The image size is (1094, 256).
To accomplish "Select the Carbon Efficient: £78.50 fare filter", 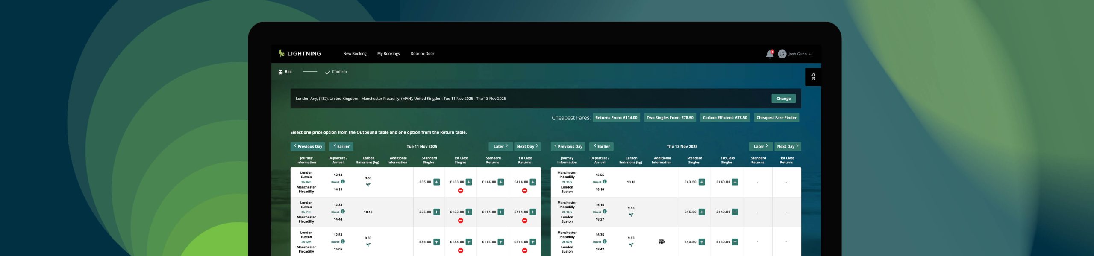I will (x=724, y=118).
